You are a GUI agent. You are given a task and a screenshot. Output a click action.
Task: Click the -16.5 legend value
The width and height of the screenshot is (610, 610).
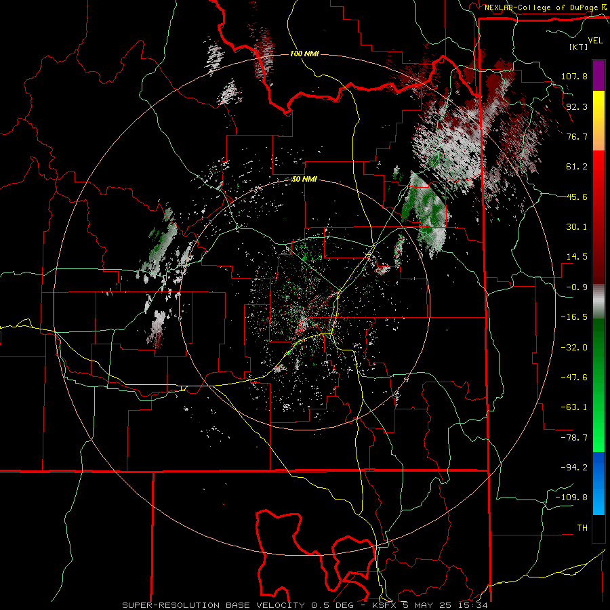click(x=574, y=317)
